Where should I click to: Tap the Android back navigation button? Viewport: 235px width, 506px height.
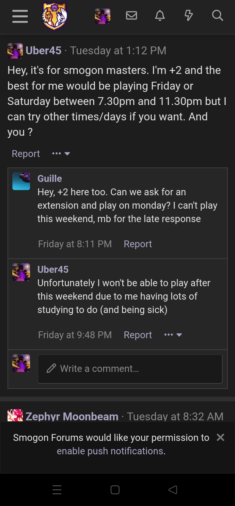coord(173,490)
